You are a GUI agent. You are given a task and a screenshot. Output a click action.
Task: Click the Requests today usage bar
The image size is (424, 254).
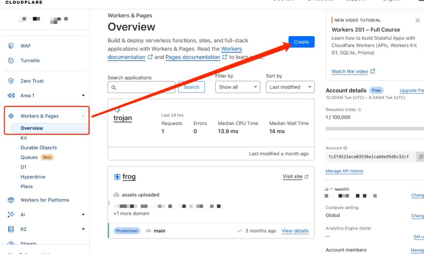375,129
